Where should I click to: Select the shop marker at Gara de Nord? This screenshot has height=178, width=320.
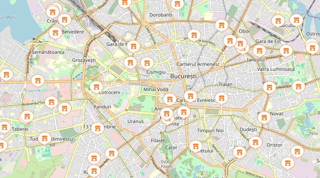[x=133, y=47]
